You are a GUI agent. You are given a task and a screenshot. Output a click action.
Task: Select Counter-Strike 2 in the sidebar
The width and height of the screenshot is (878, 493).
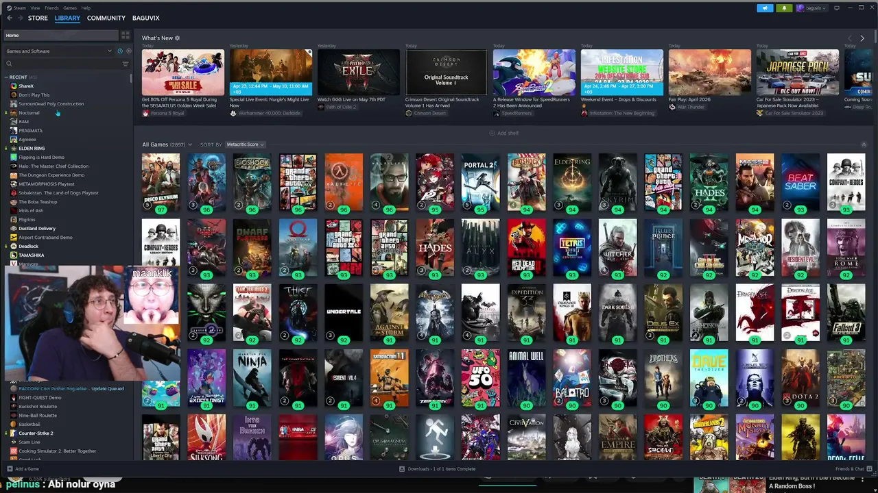[x=36, y=433]
